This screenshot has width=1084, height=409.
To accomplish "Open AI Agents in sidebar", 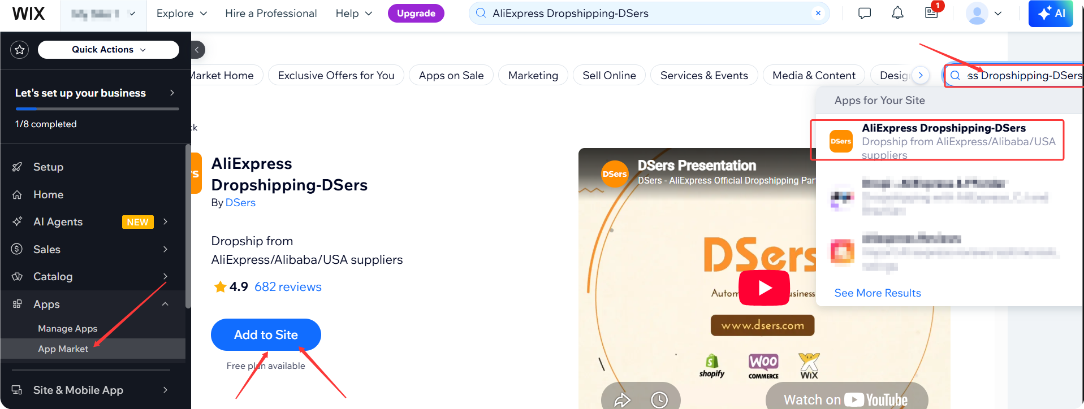I will click(58, 222).
